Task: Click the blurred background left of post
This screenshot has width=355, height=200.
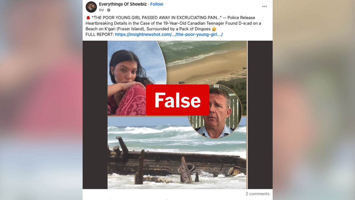Action: [41, 100]
